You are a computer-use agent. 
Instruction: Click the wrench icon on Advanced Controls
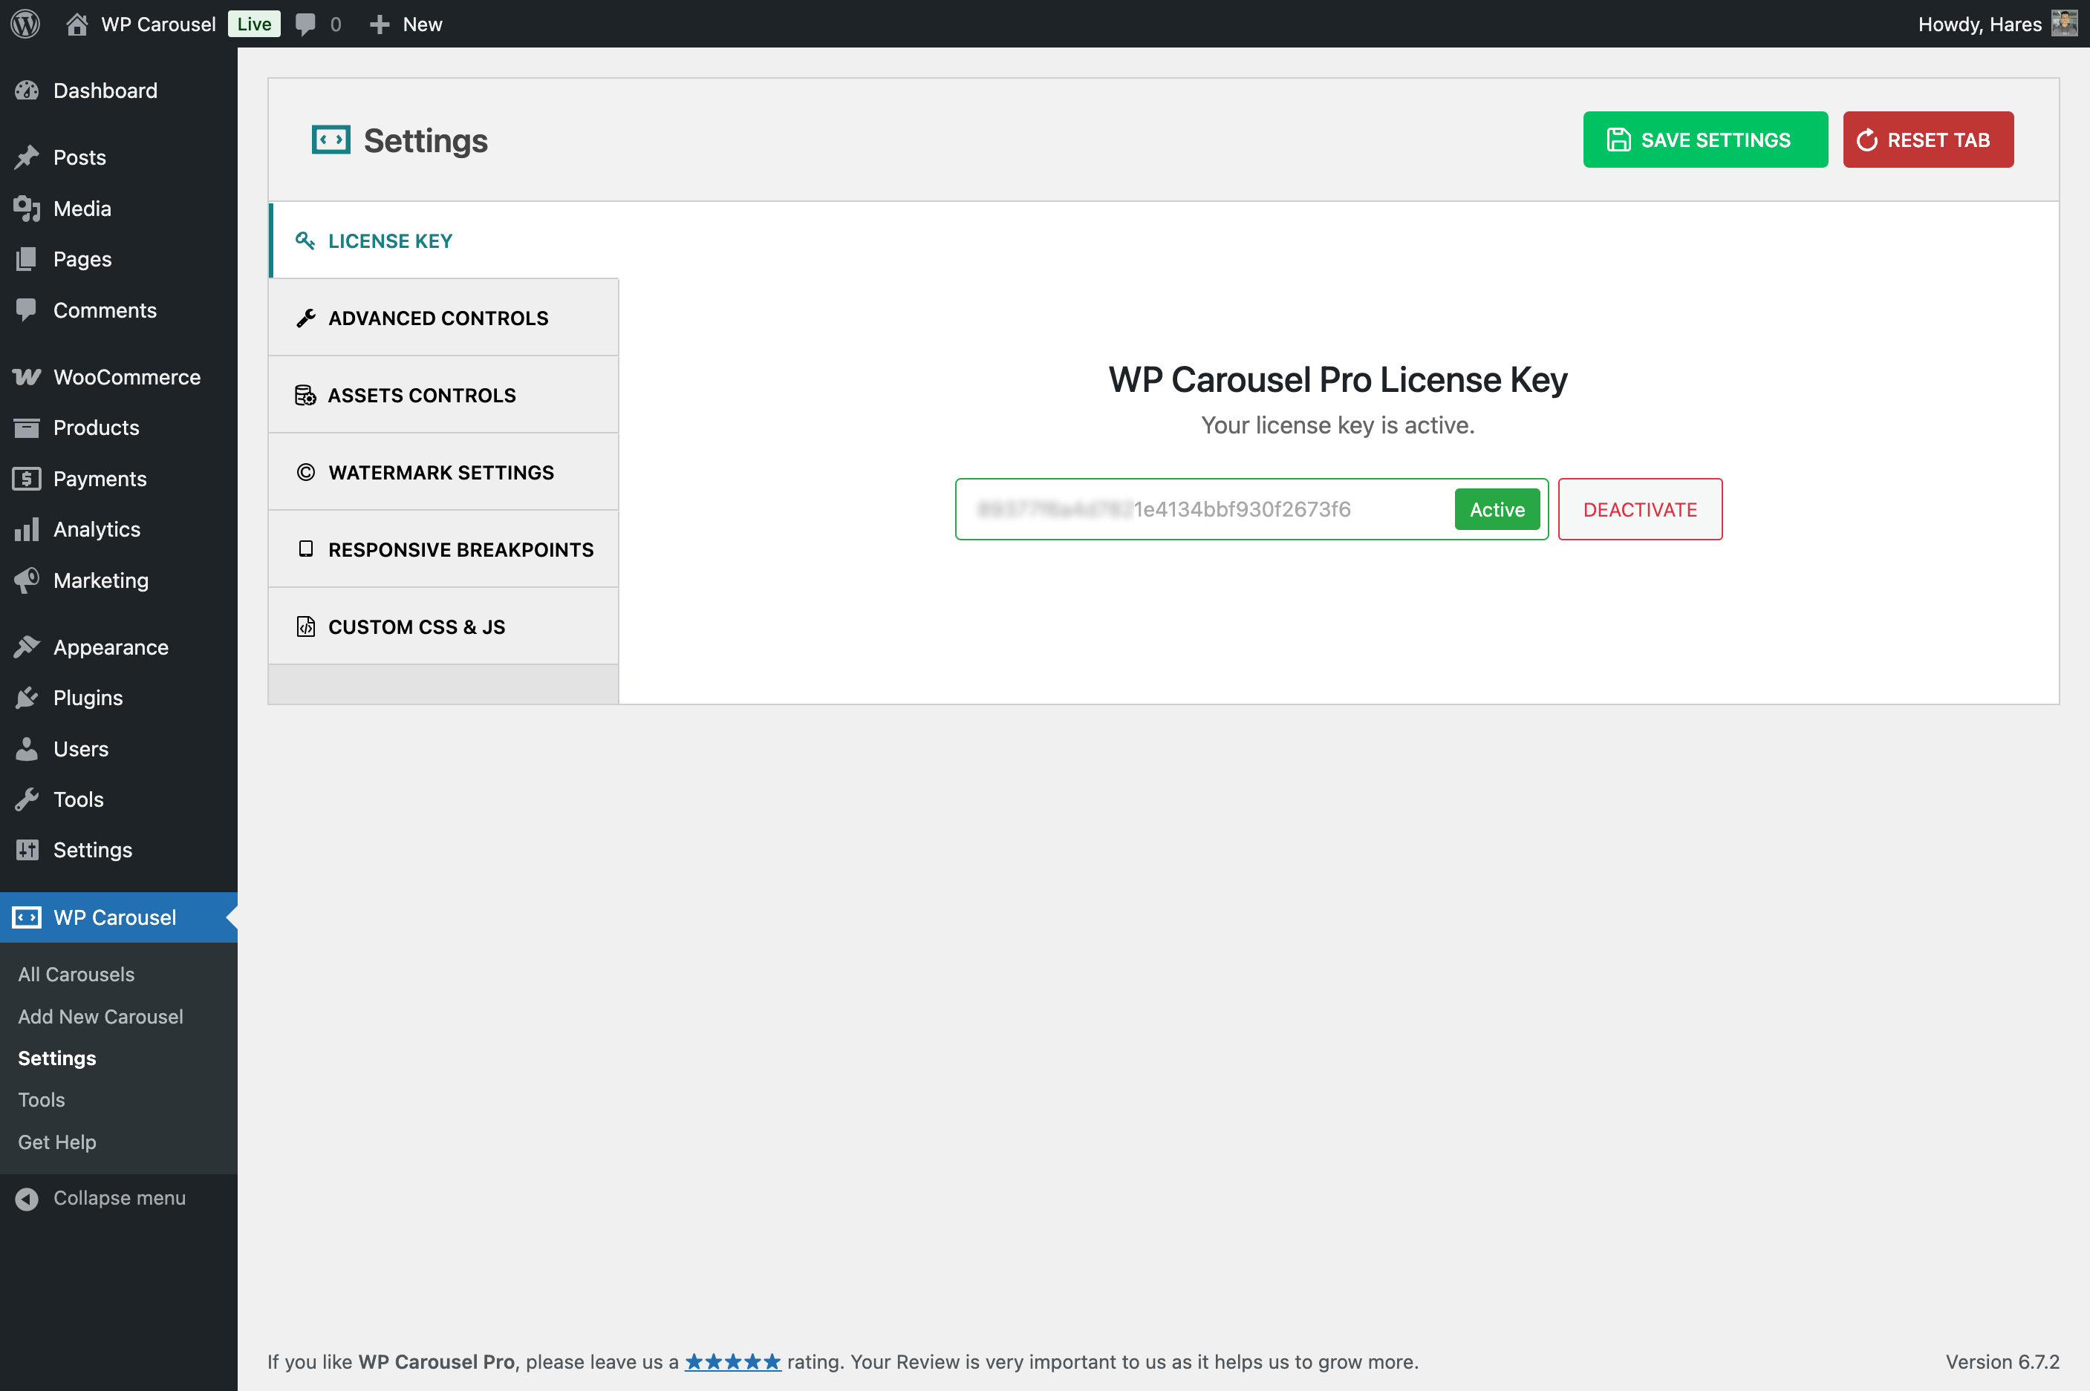coord(306,318)
